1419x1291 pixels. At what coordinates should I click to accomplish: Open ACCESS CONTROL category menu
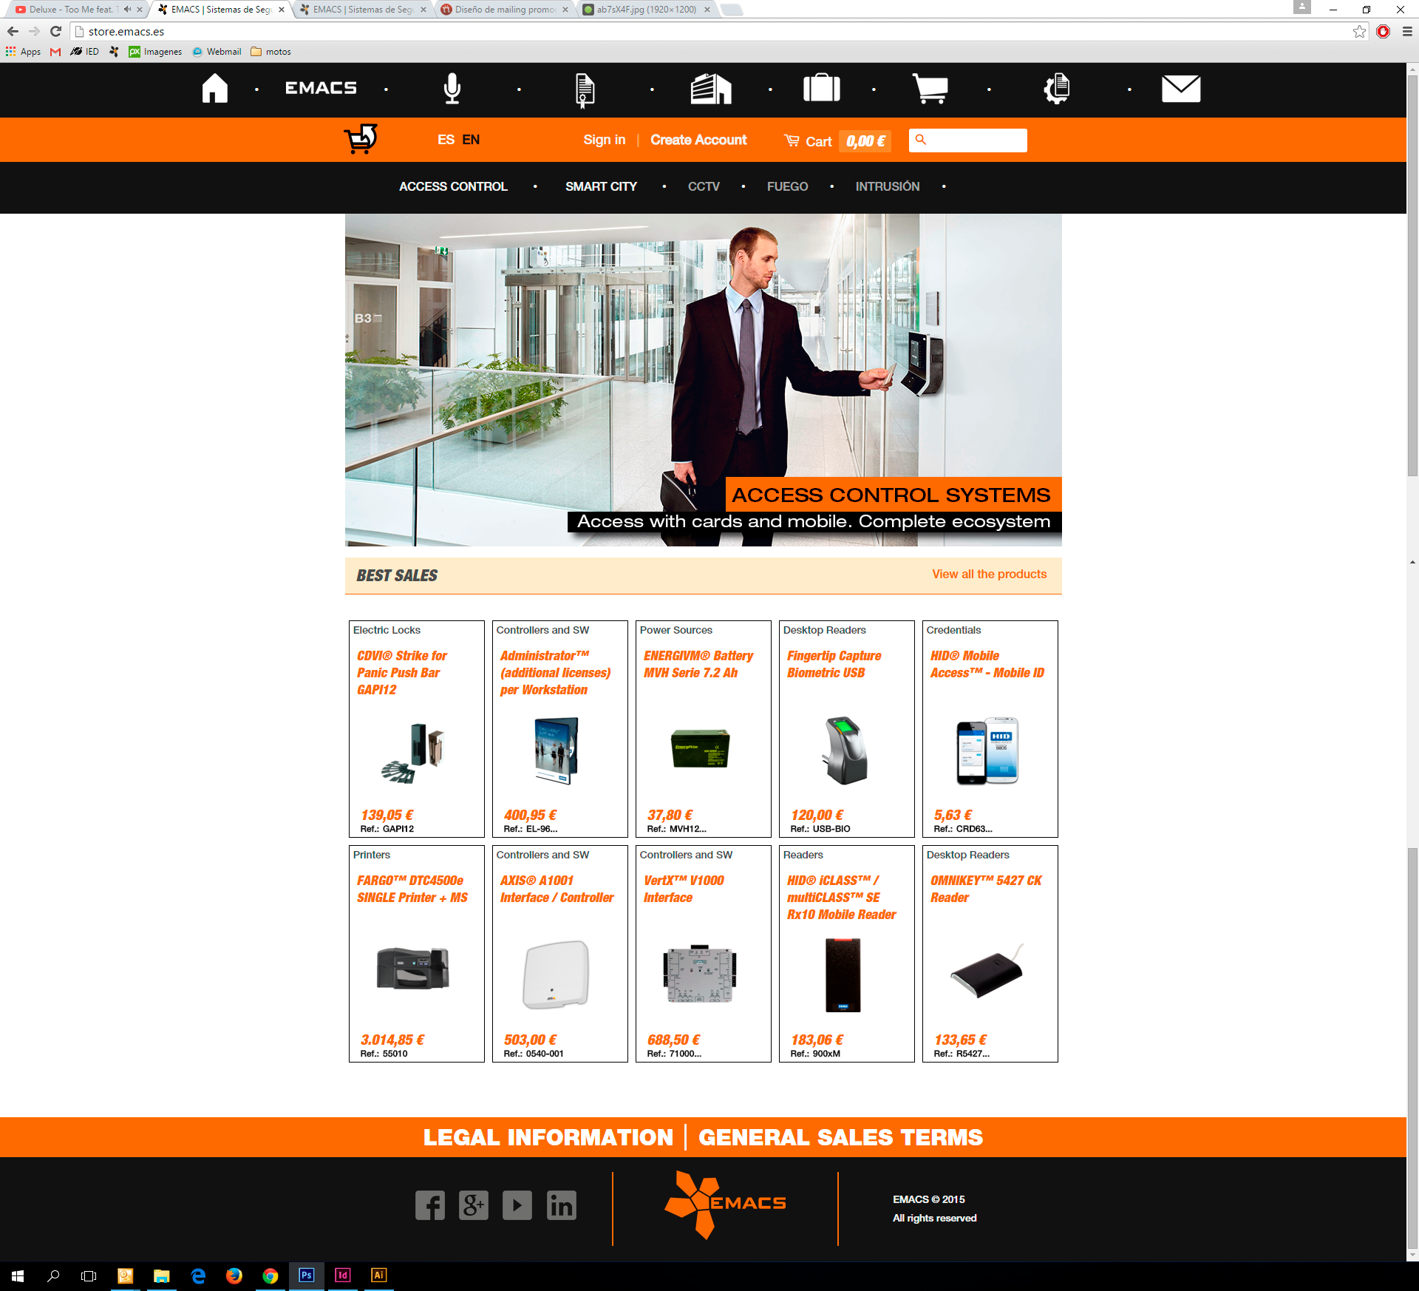[453, 186]
